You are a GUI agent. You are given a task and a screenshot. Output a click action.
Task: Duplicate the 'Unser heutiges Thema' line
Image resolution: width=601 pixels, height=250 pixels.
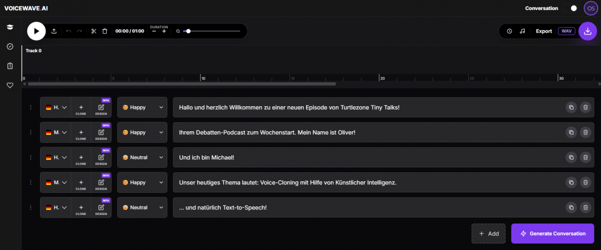(571, 182)
